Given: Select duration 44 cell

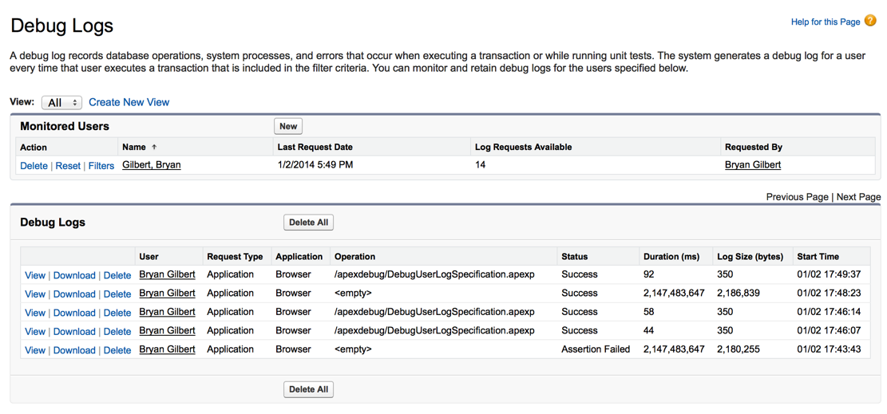Looking at the screenshot, I should (x=649, y=331).
